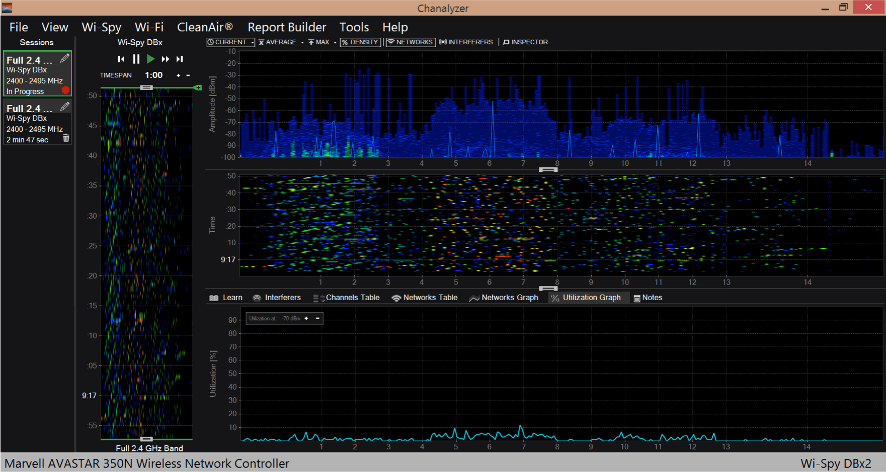Toggle the Networks overlay button
The height and width of the screenshot is (472, 886).
coord(410,42)
